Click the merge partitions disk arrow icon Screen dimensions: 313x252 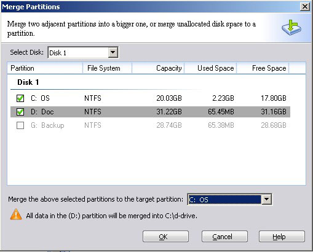pyautogui.click(x=291, y=28)
